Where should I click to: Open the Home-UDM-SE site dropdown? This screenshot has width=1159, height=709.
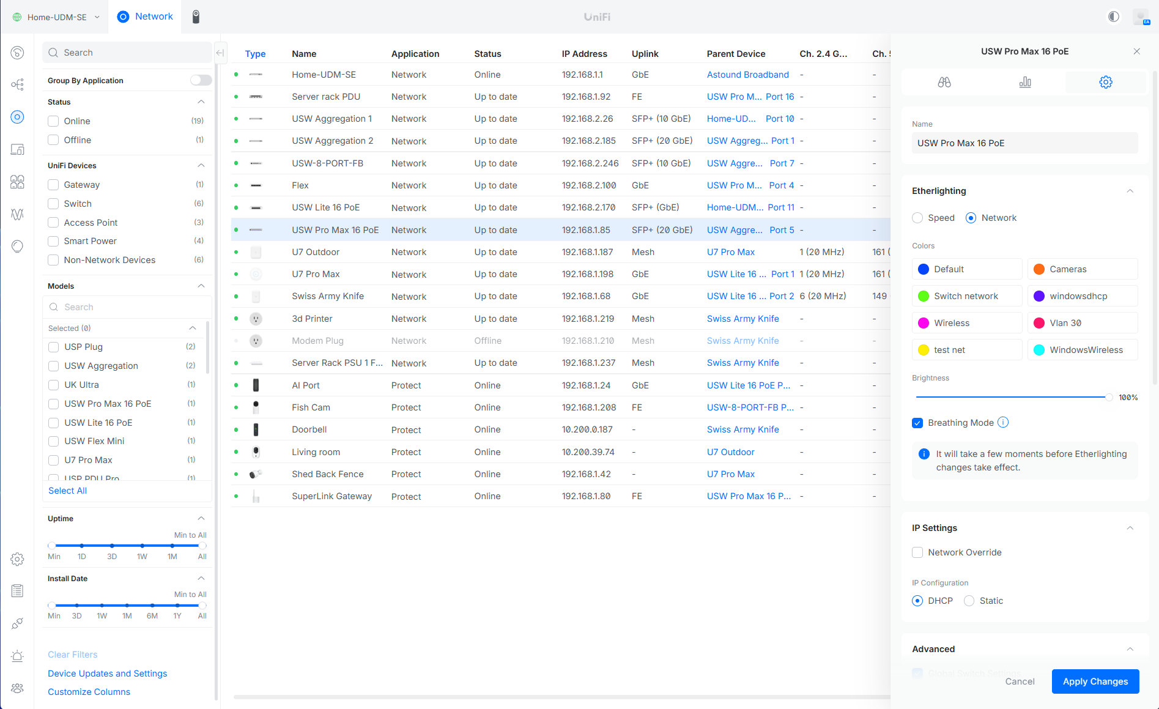tap(56, 17)
